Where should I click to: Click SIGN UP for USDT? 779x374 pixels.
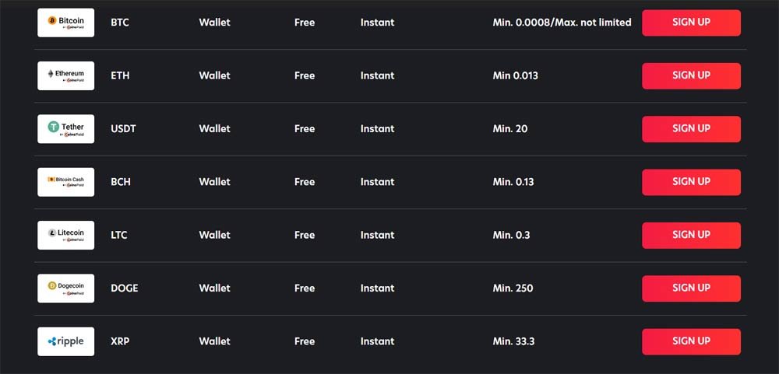point(691,129)
